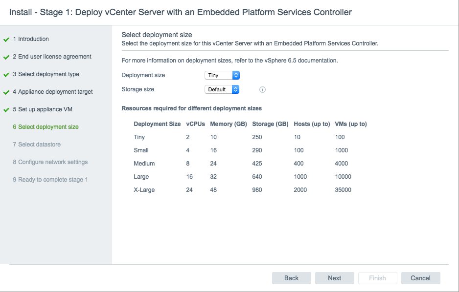Click the disabled Finish button
The image size is (459, 292).
[377, 278]
